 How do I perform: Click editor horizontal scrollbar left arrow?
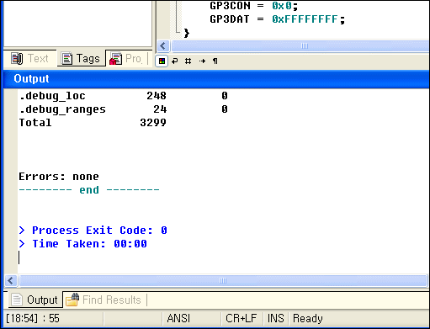pyautogui.click(x=163, y=45)
